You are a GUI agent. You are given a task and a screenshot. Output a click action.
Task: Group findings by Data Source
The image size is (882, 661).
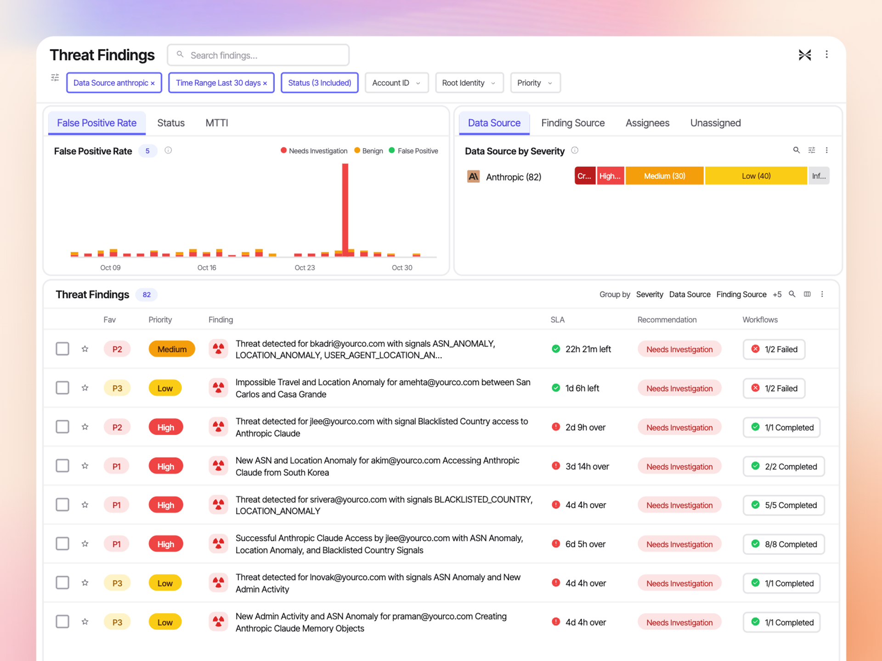point(690,295)
